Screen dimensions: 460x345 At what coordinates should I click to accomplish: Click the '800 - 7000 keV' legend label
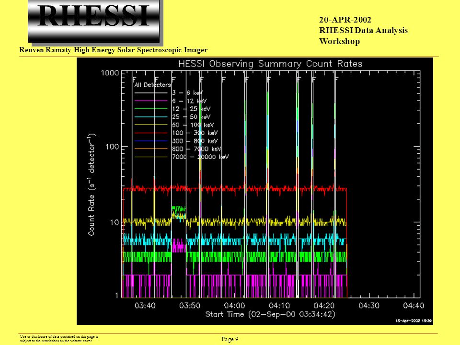197,149
